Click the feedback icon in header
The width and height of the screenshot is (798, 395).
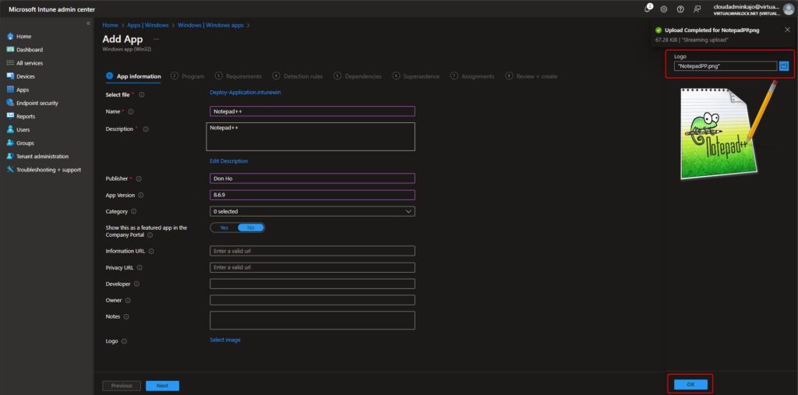point(697,9)
